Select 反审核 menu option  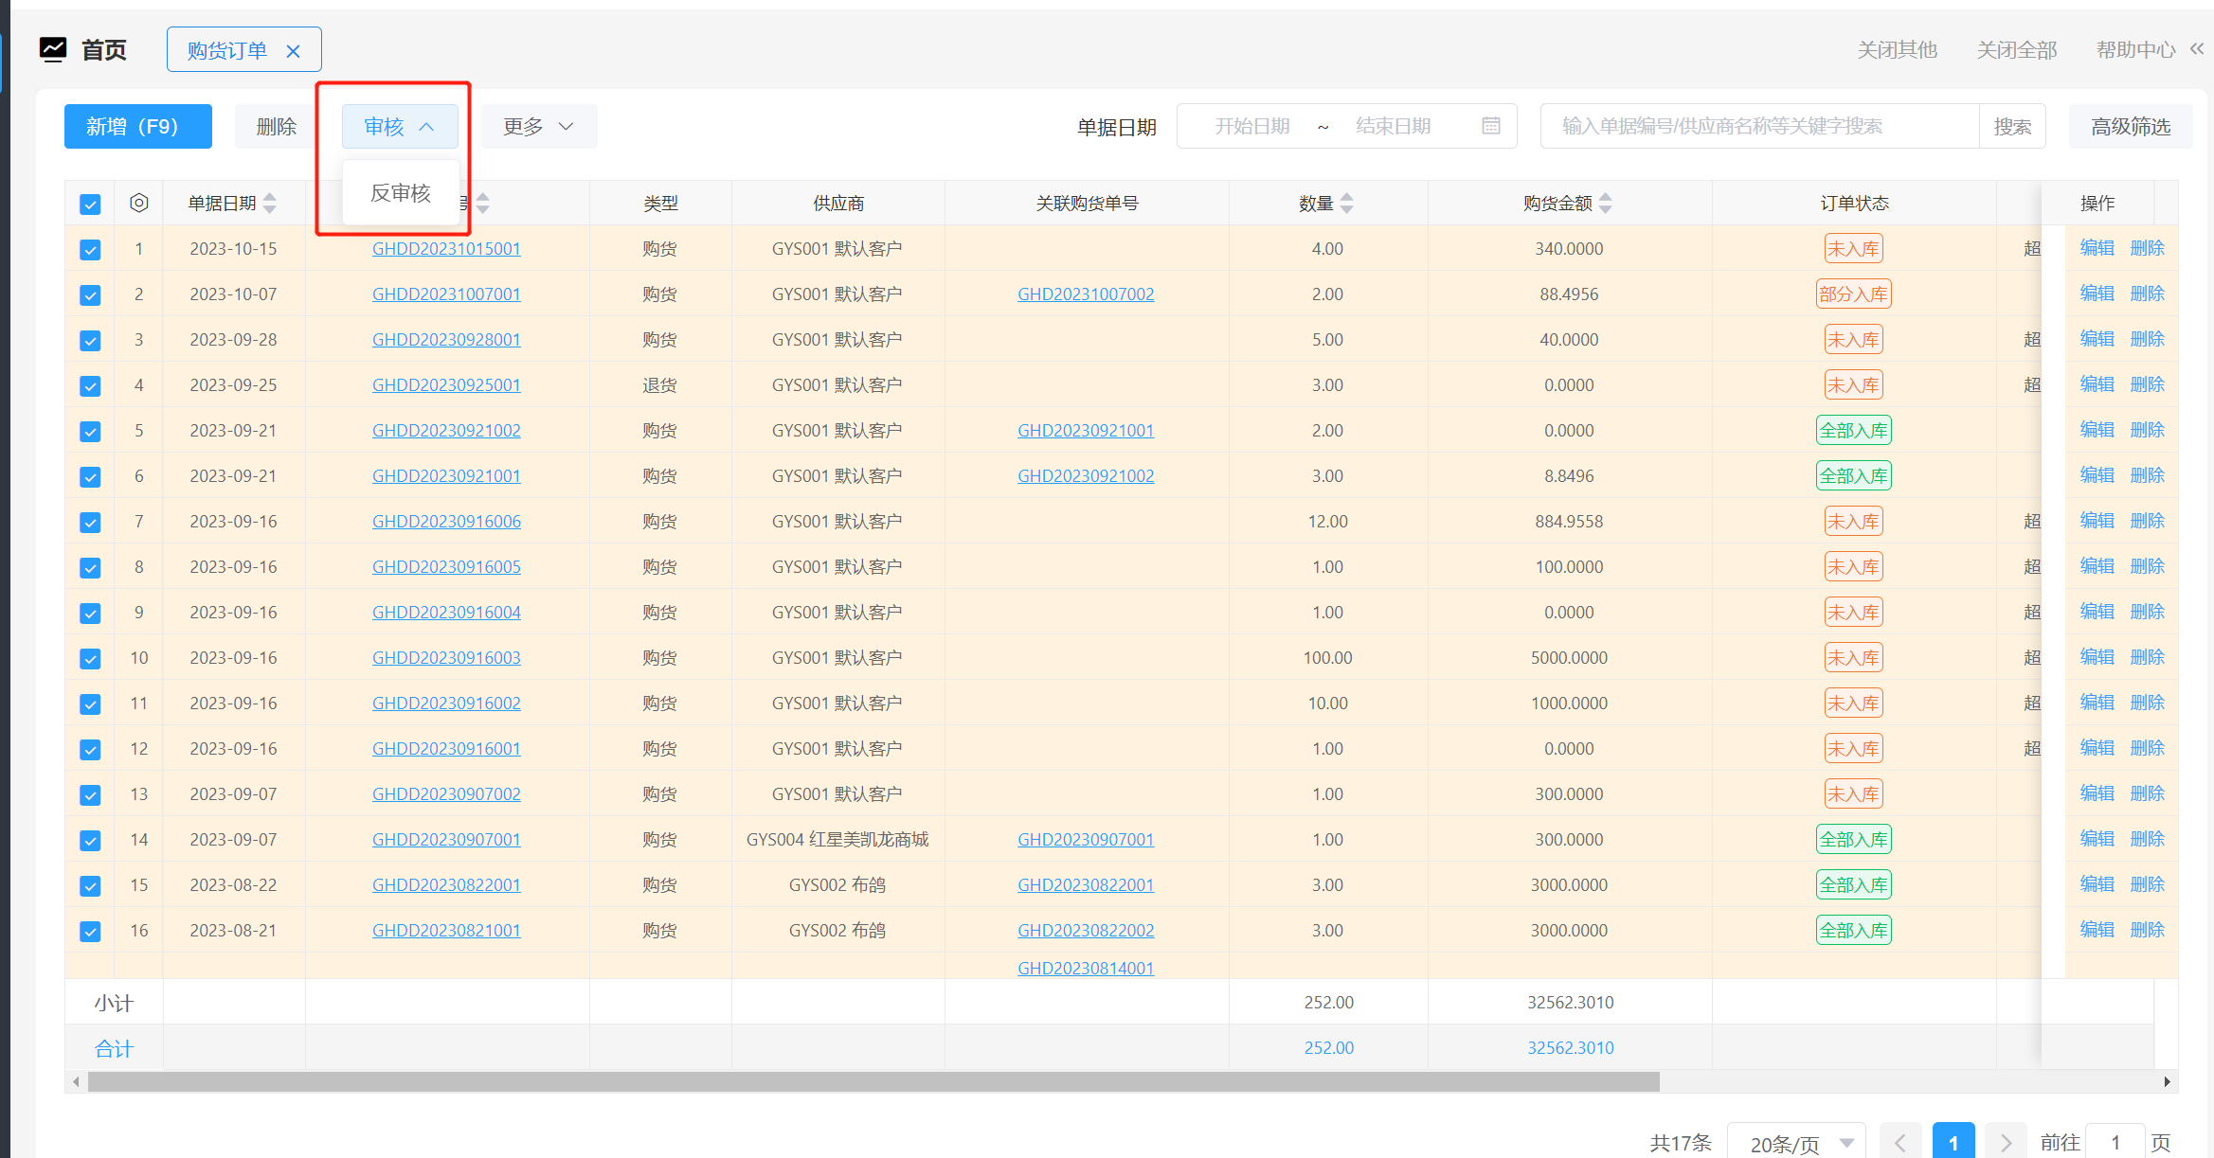coord(401,193)
